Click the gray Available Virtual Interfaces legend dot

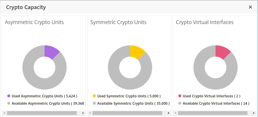pyautogui.click(x=180, y=103)
